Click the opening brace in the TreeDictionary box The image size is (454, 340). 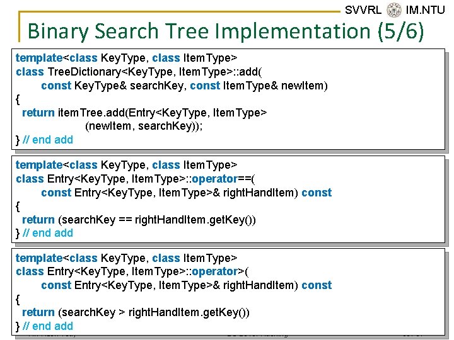point(18,99)
